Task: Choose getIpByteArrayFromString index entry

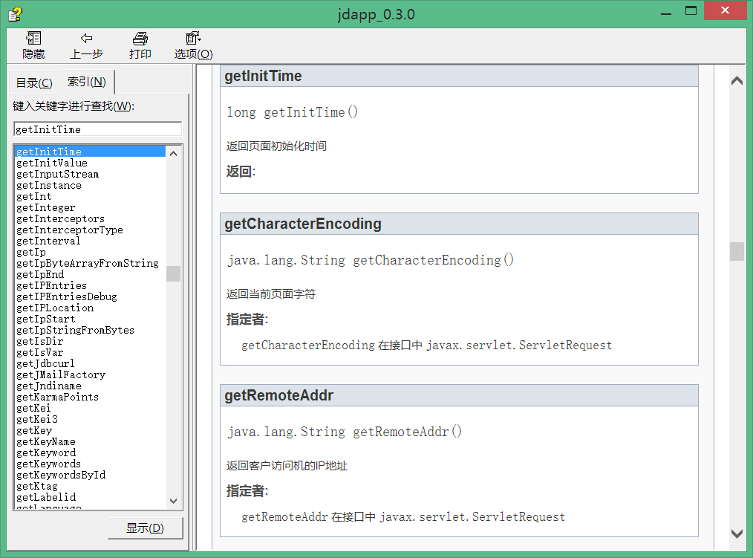Action: 87,263
